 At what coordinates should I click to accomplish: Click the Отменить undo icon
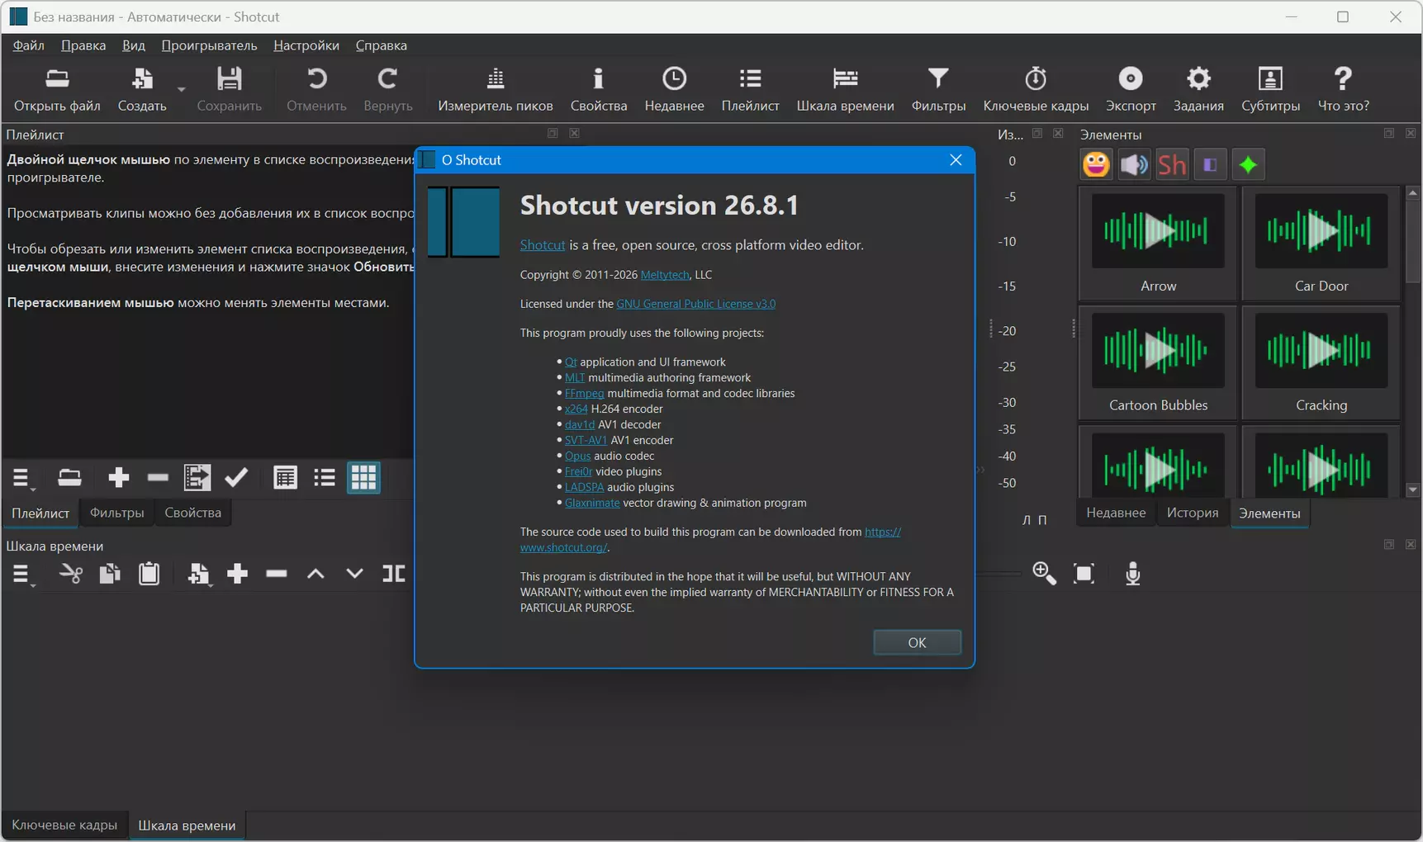[x=316, y=88]
